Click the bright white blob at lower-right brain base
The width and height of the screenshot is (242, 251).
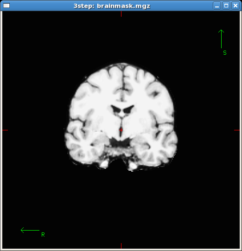(133, 166)
